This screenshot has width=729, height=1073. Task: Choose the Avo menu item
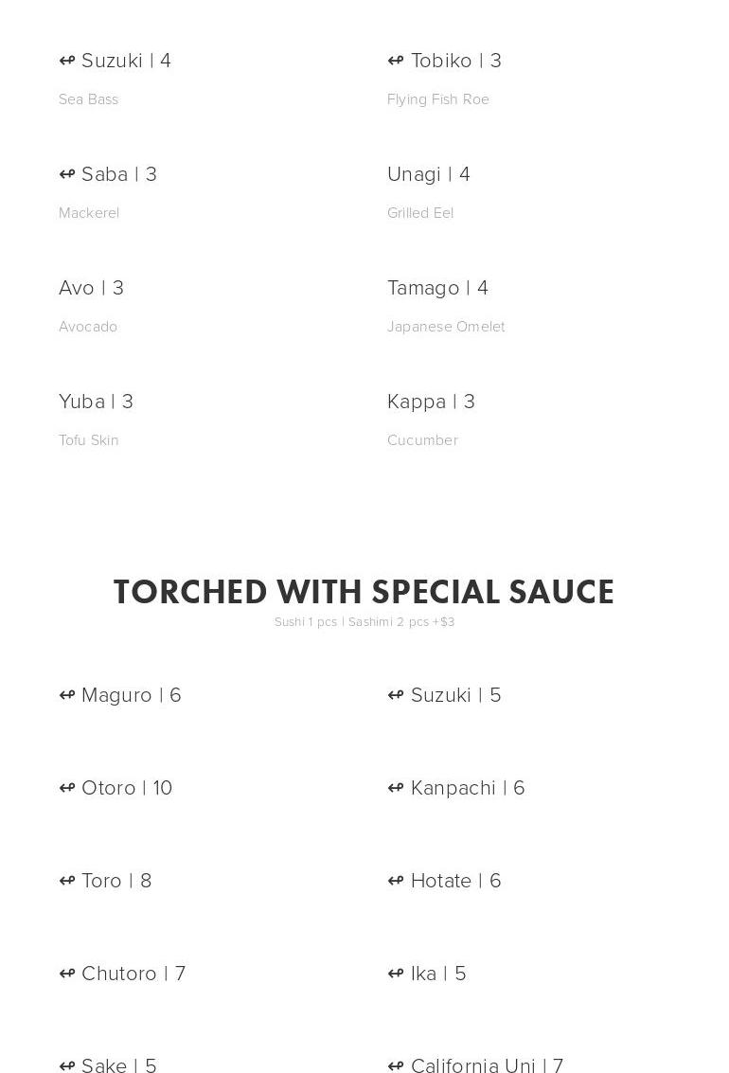[91, 288]
